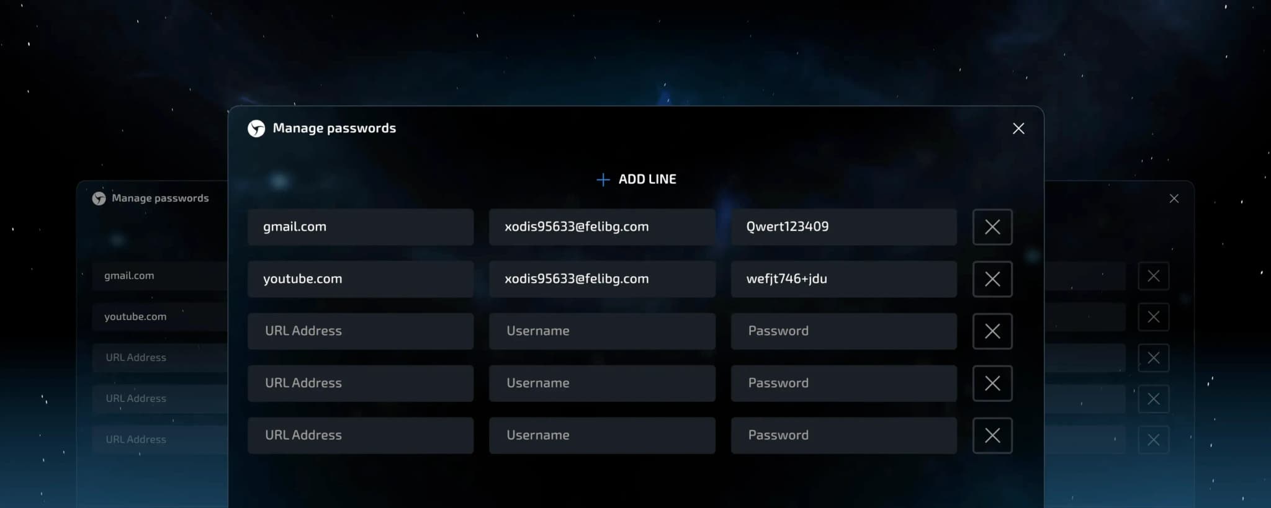This screenshot has height=508, width=1271.
Task: Click the ADD LINE button
Action: (x=647, y=179)
